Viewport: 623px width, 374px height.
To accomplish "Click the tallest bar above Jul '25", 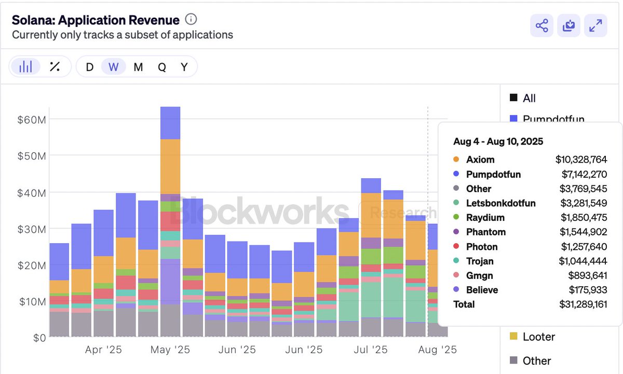I will [371, 258].
